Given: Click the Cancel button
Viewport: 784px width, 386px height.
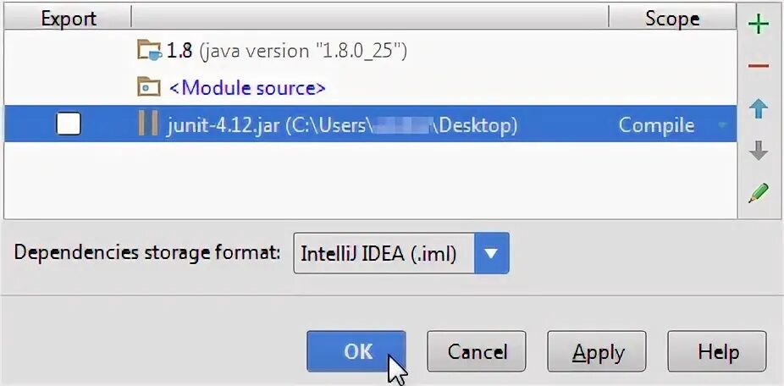Looking at the screenshot, I should (477, 351).
